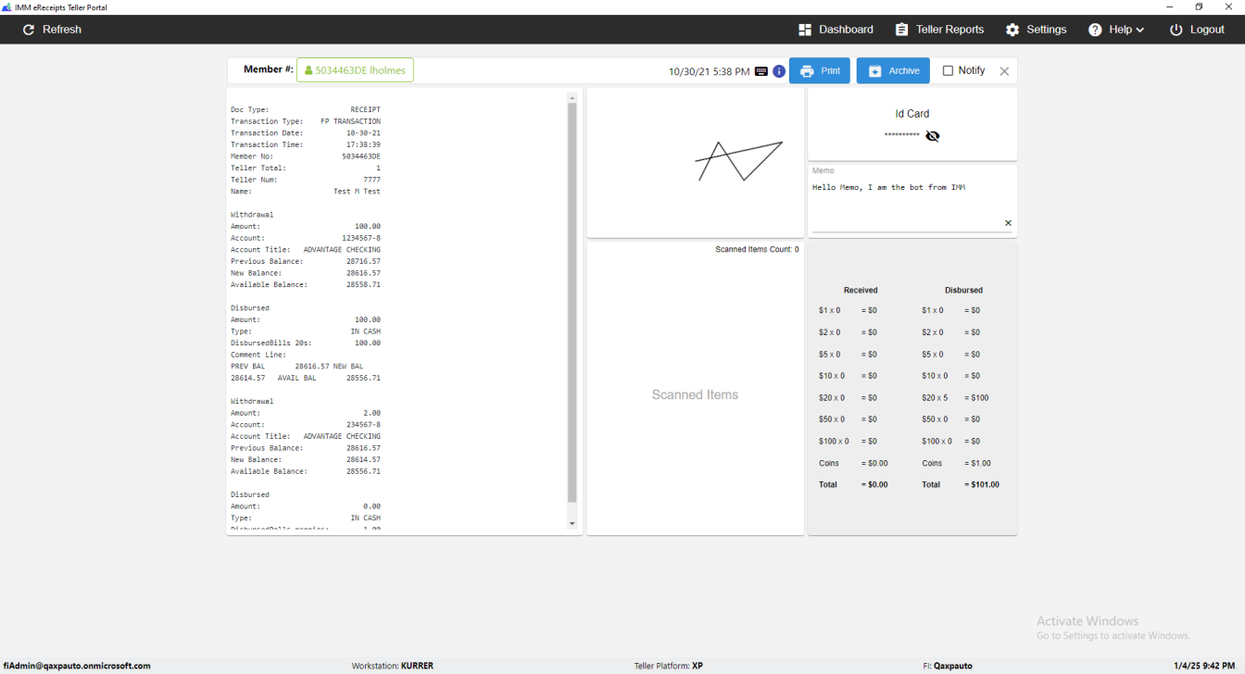Image resolution: width=1245 pixels, height=674 pixels.
Task: Click the receipt scrollbar thumb
Action: pos(572,303)
